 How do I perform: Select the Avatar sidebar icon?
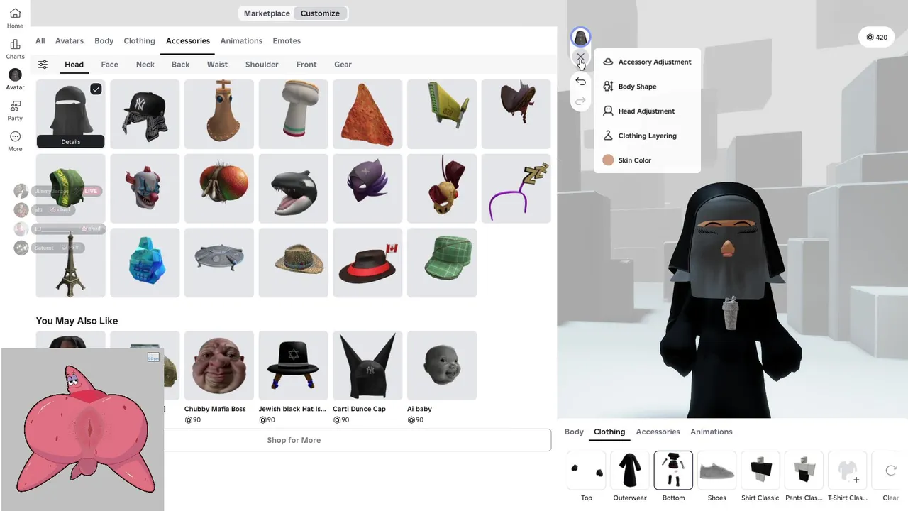coord(15,79)
